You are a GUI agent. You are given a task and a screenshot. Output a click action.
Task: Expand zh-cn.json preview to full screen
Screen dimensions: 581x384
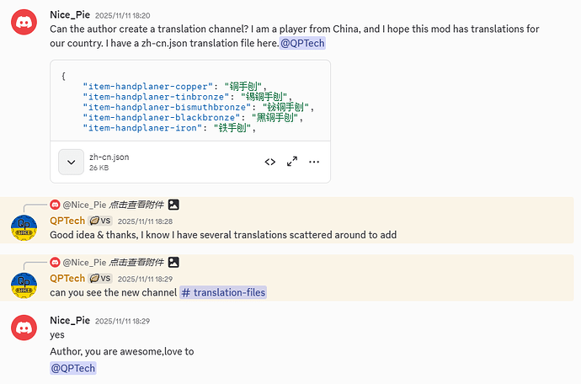click(x=292, y=162)
